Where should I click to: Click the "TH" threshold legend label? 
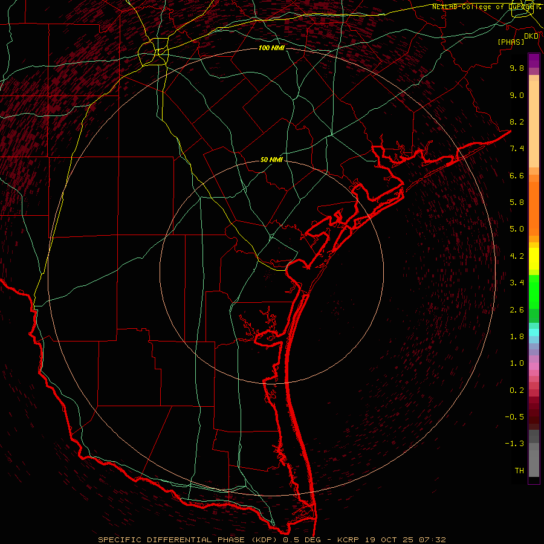(x=519, y=471)
